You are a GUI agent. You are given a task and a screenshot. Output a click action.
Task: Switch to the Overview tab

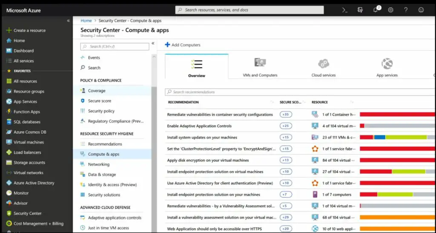197,67
